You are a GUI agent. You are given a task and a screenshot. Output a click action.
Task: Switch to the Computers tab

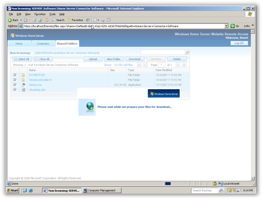tap(43, 44)
